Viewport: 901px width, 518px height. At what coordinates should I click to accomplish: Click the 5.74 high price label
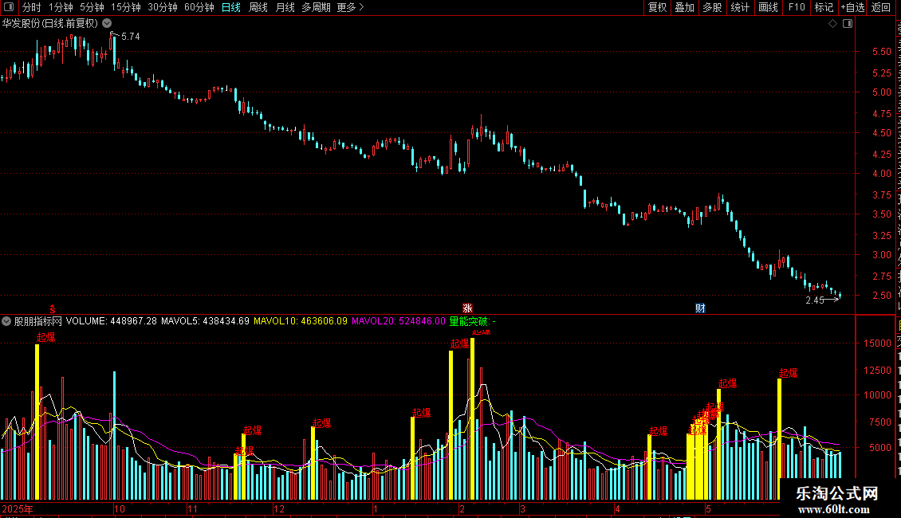[131, 36]
